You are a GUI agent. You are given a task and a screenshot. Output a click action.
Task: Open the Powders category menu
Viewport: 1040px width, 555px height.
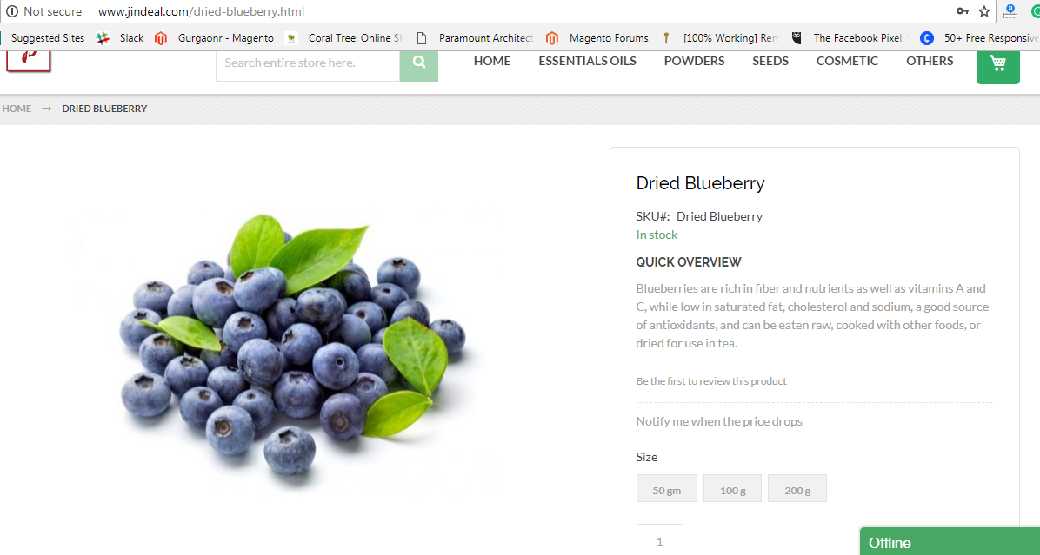pos(694,61)
